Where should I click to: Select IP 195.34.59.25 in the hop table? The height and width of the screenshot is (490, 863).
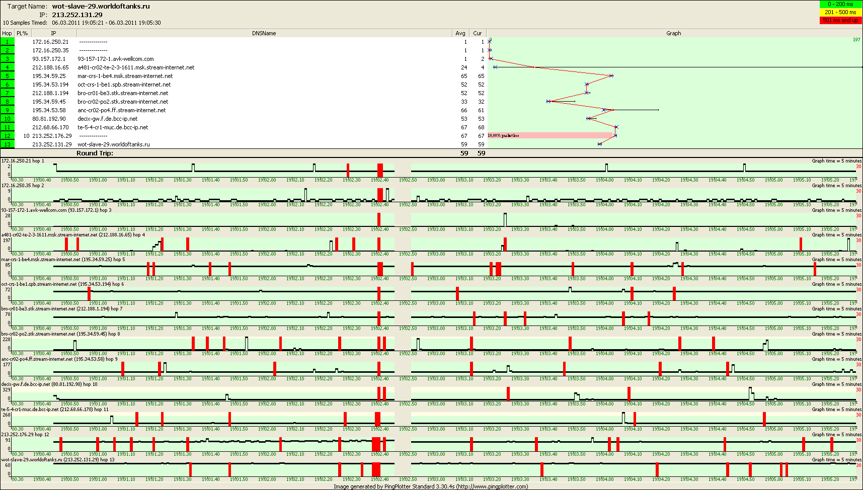(49, 76)
